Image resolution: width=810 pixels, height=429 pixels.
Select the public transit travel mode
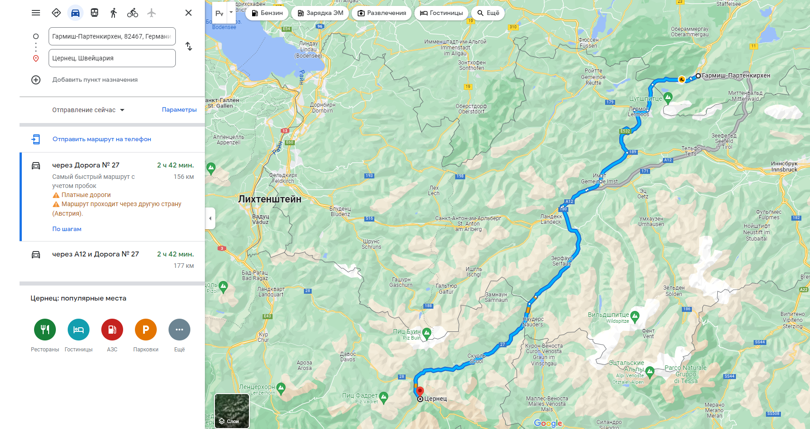(x=94, y=13)
